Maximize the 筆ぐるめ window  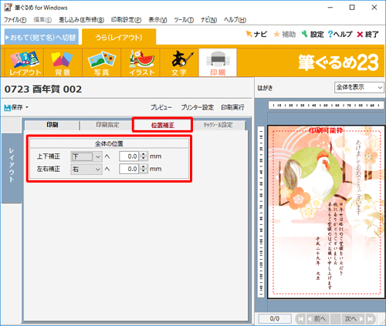point(352,8)
